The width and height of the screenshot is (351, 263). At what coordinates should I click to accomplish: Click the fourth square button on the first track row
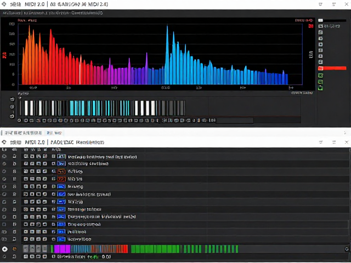[x=45, y=156]
